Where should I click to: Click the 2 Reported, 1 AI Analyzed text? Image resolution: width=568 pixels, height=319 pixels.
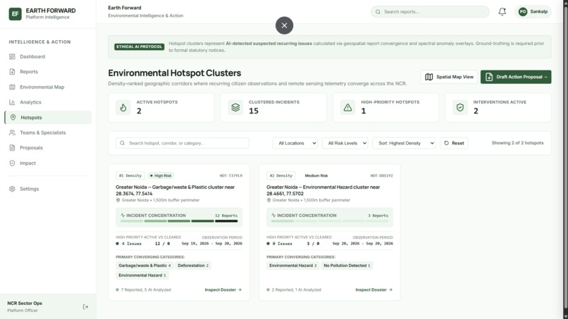pos(296,289)
